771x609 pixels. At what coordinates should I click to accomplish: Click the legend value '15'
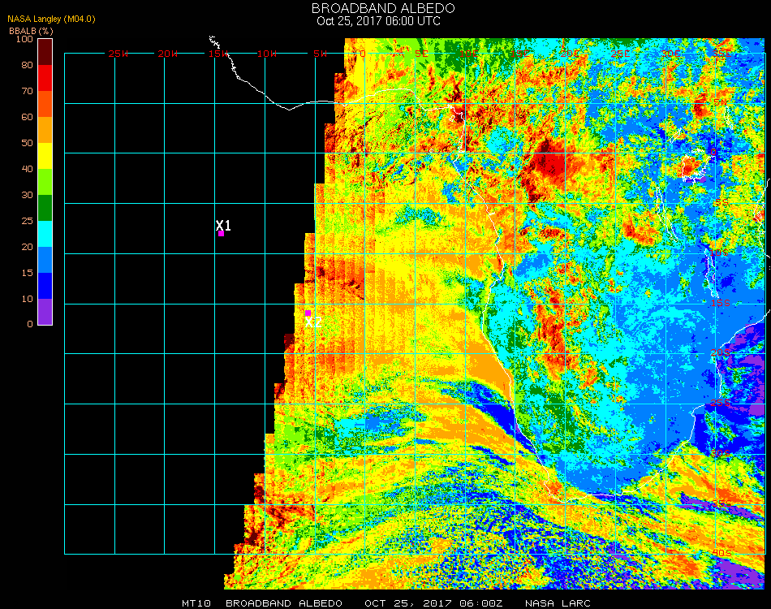click(x=27, y=273)
